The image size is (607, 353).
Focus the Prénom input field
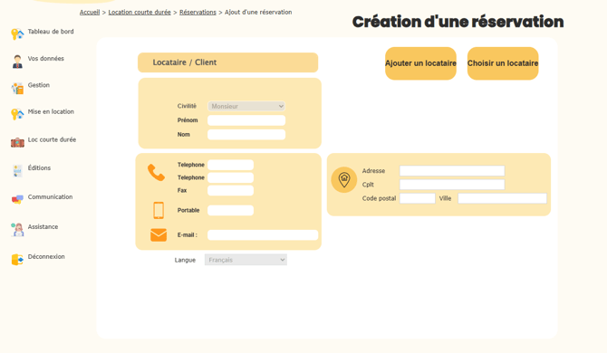pos(246,120)
